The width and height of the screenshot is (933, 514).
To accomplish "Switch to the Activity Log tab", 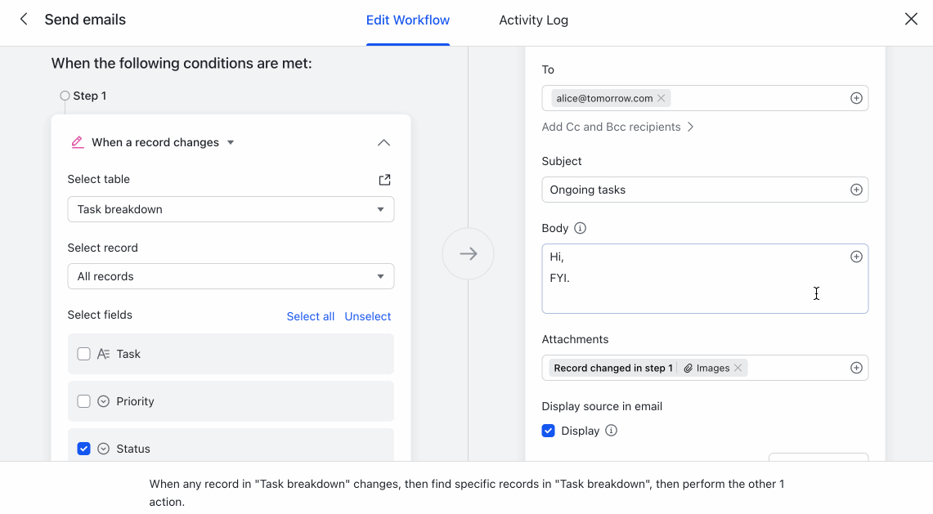I will point(533,20).
